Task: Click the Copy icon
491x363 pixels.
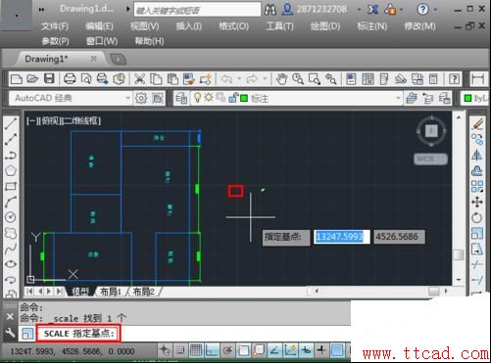Action: click(156, 79)
